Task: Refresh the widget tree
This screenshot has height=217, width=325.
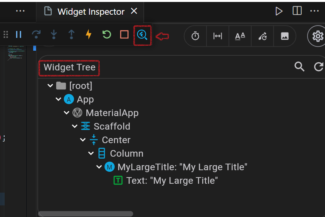Action: 318,67
